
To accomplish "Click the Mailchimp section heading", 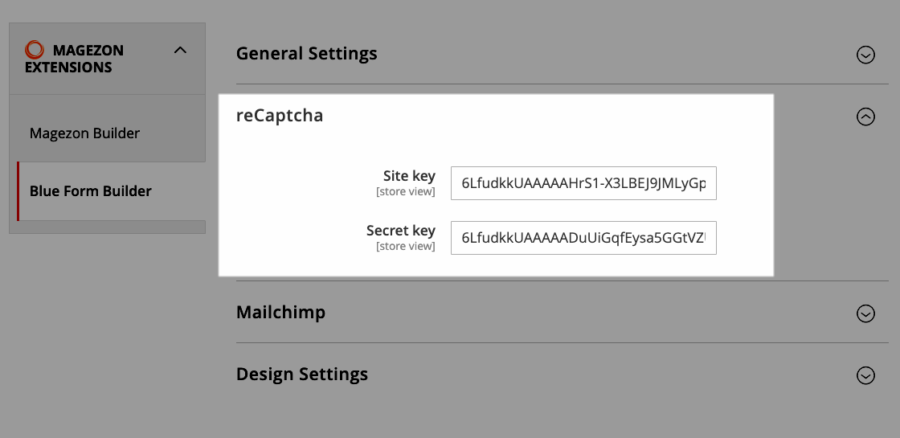I will 280,313.
